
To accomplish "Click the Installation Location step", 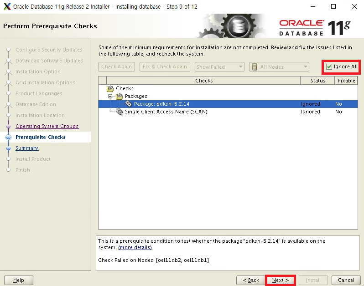I will (40, 115).
